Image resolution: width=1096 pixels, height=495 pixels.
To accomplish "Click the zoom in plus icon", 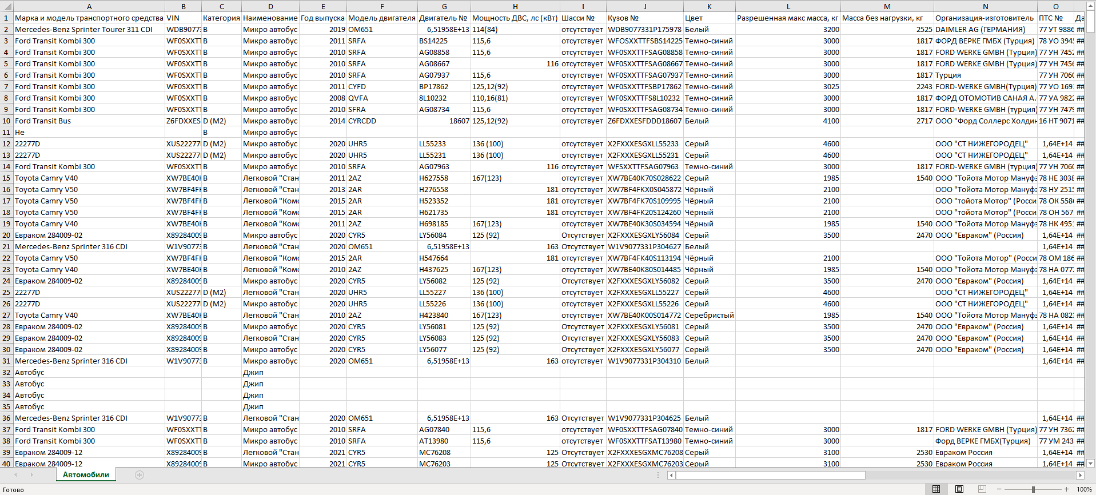I will pyautogui.click(x=1067, y=489).
